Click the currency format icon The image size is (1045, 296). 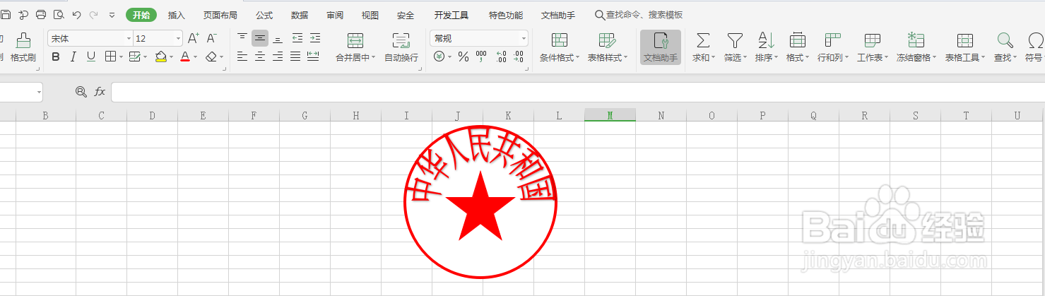439,57
